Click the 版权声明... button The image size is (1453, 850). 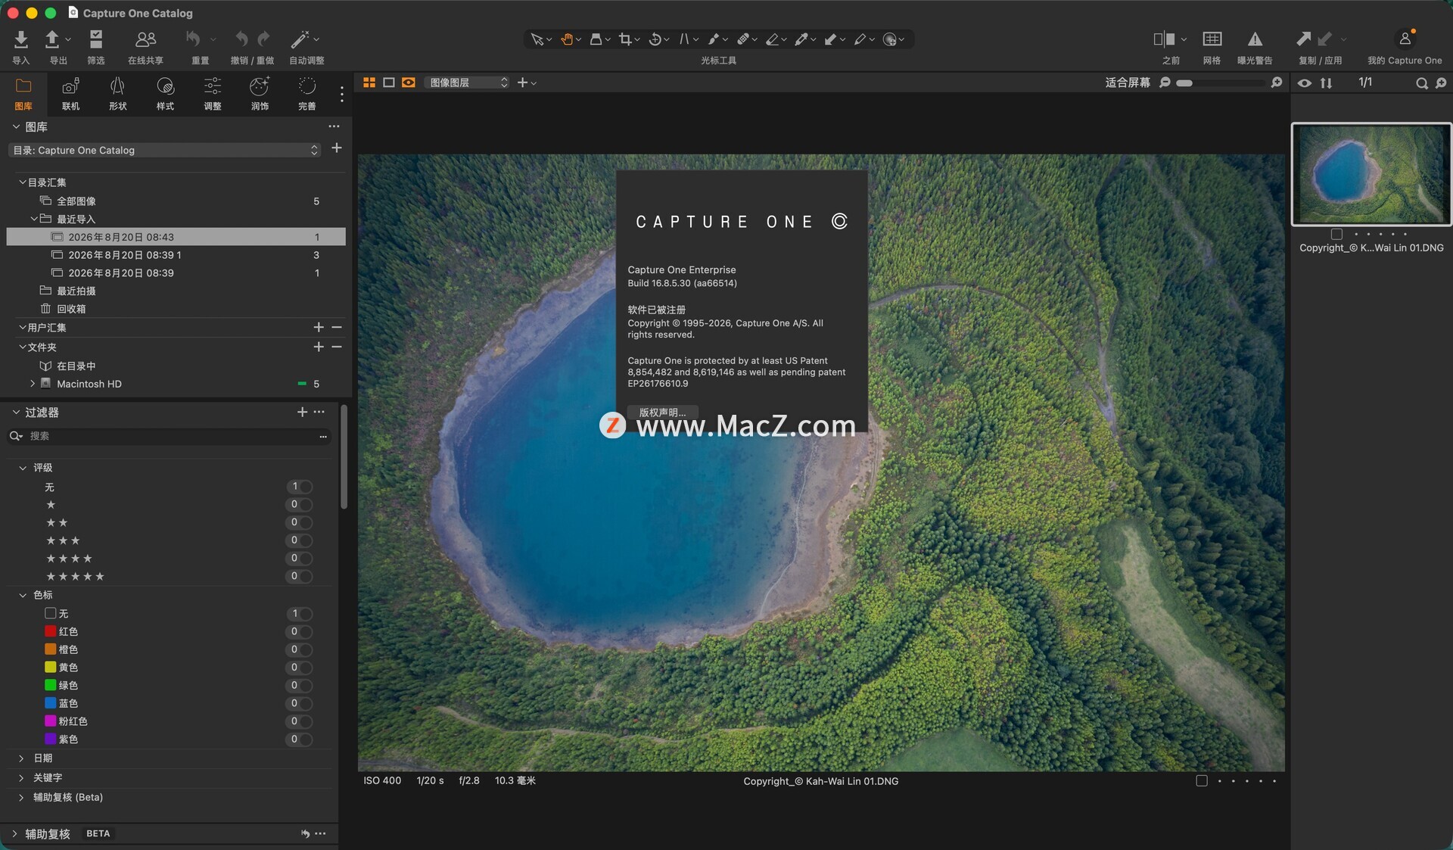point(662,413)
